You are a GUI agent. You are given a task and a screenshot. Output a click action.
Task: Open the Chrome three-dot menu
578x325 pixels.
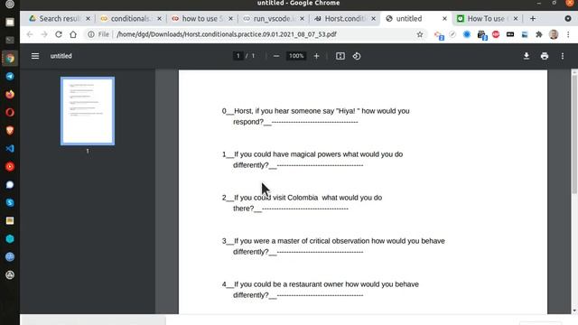coord(568,34)
